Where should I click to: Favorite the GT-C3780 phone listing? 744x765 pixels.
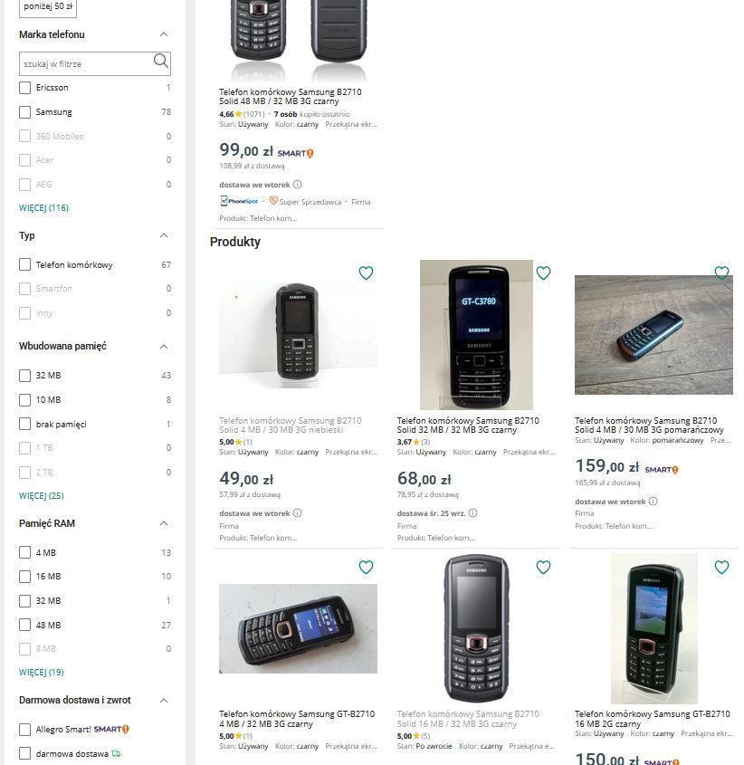543,273
